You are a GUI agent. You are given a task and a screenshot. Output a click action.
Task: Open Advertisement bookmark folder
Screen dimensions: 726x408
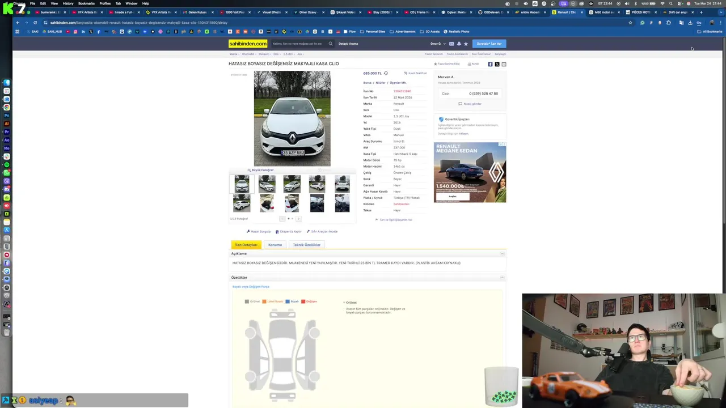pos(402,32)
